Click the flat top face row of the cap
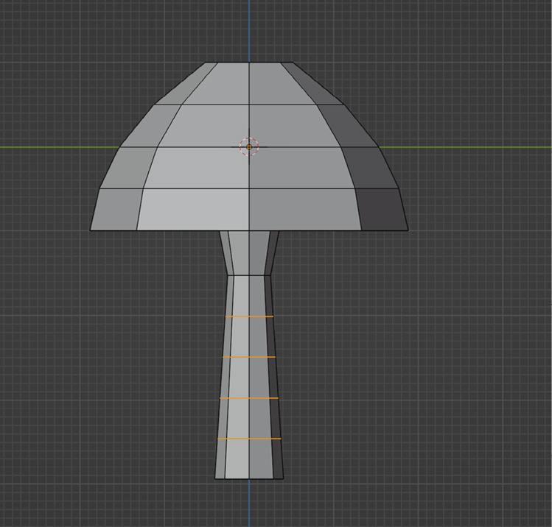 click(x=249, y=83)
